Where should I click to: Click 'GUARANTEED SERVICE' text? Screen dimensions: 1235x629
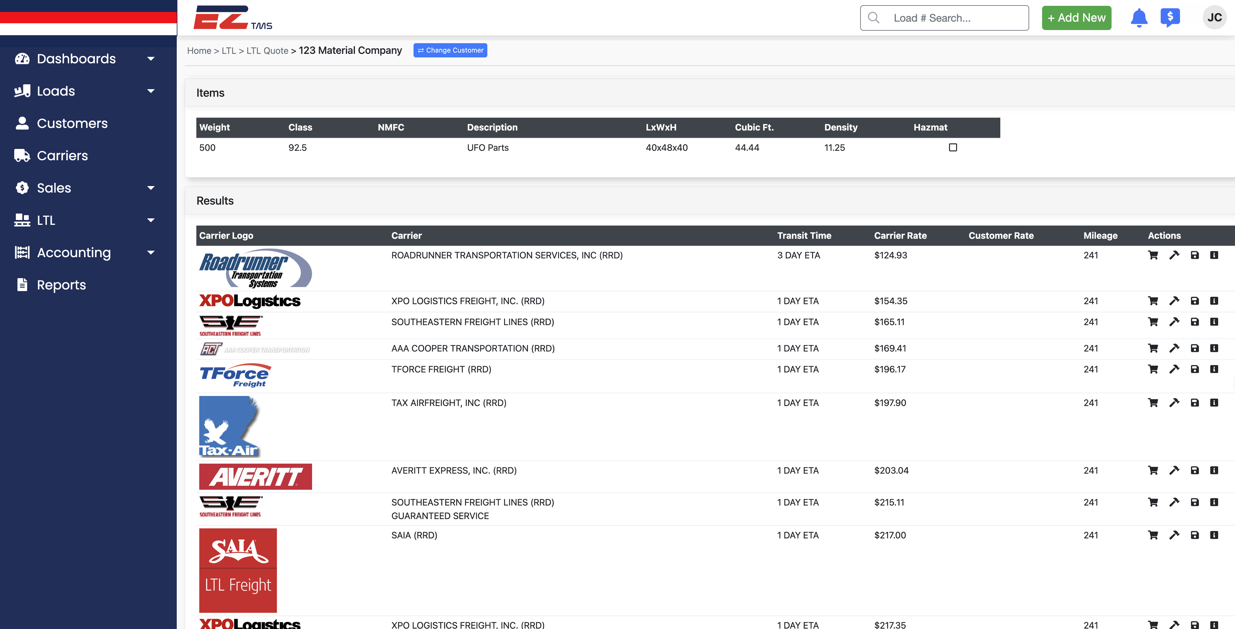tap(440, 516)
